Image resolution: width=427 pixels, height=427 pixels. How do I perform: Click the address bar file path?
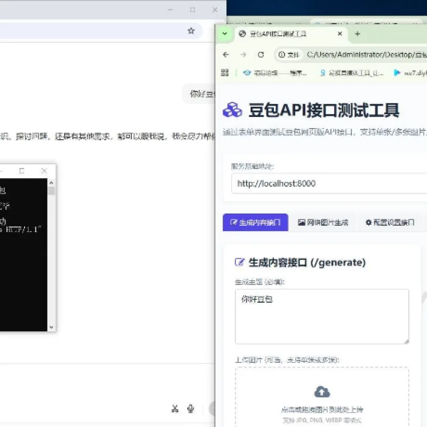pyautogui.click(x=367, y=55)
